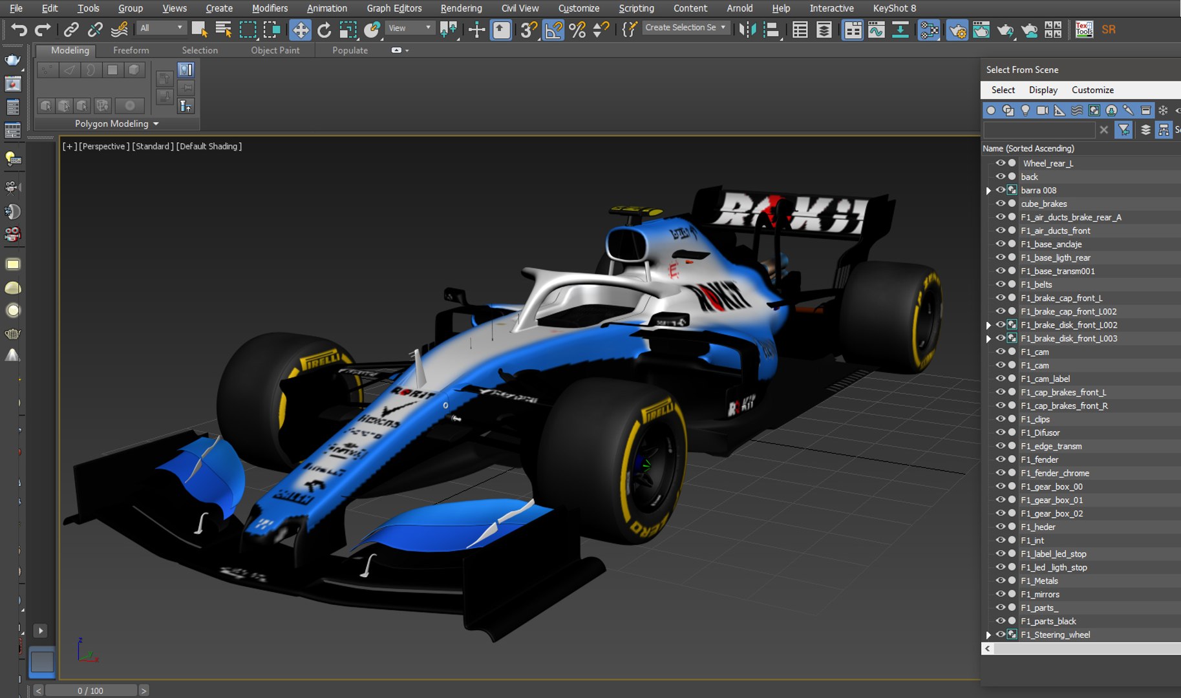1181x698 pixels.
Task: Switch to the Freeform ribbon tab
Action: [x=131, y=50]
